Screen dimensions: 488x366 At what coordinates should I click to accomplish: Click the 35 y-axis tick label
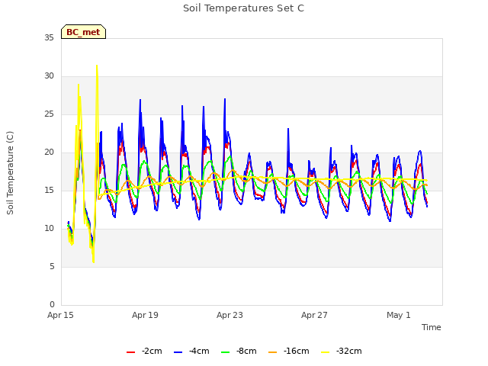[49, 38]
